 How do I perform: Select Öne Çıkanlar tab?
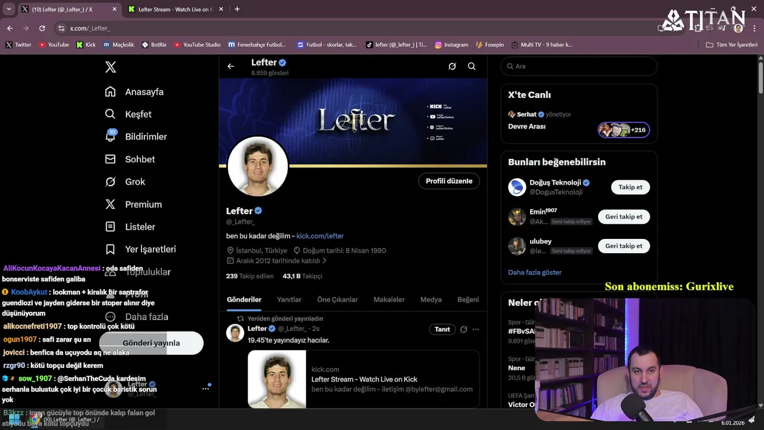337,300
